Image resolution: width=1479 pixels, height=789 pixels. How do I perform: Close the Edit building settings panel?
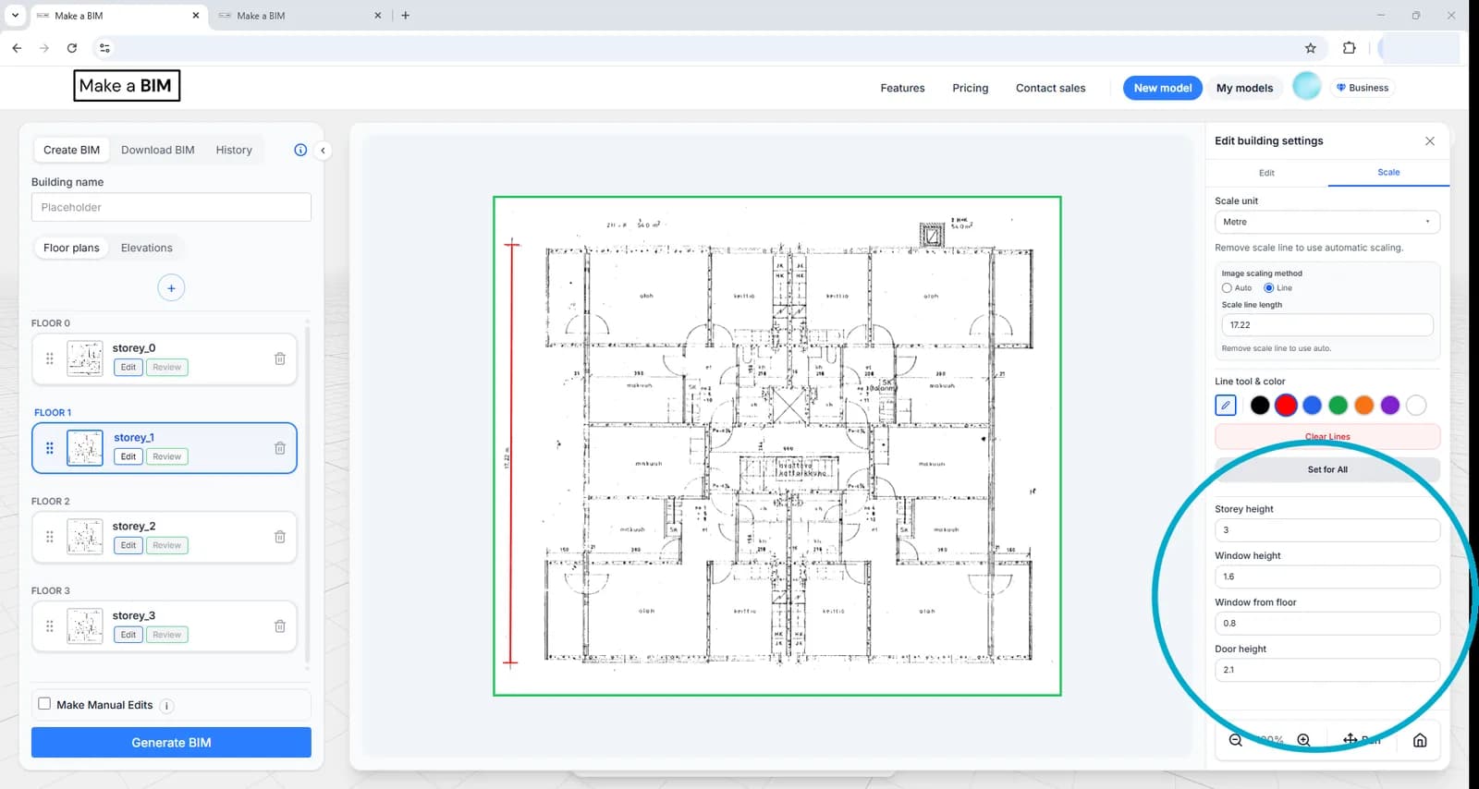pos(1430,141)
